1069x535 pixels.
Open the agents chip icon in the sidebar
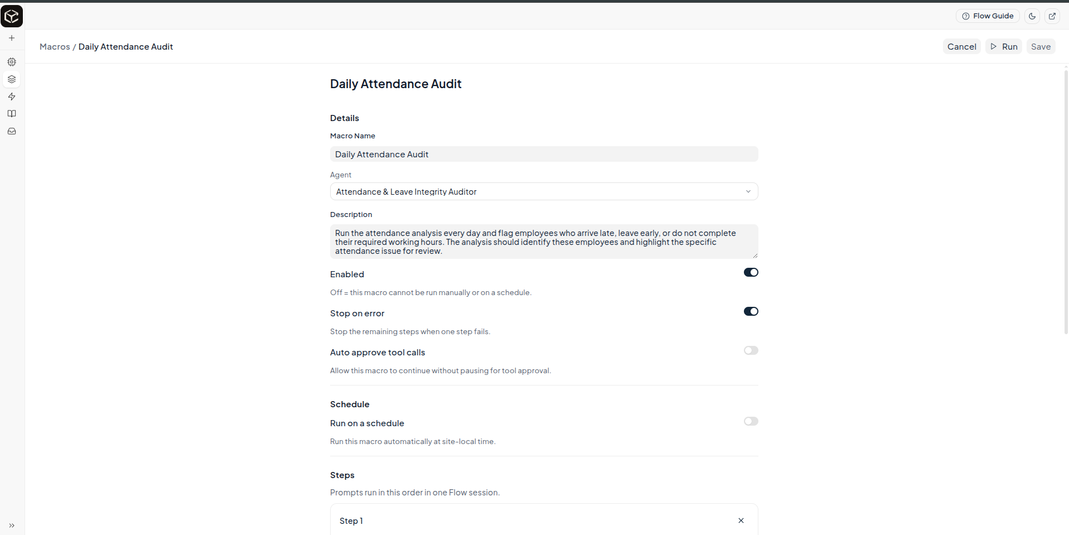[12, 62]
